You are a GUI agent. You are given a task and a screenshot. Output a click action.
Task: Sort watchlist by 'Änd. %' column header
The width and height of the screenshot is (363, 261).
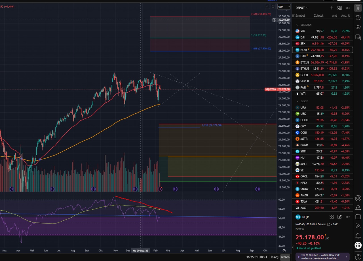pos(345,16)
